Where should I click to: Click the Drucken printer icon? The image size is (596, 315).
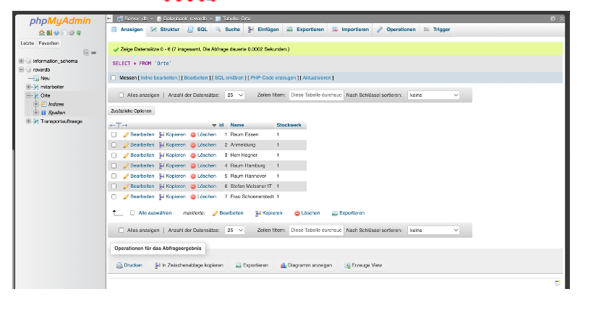click(120, 266)
